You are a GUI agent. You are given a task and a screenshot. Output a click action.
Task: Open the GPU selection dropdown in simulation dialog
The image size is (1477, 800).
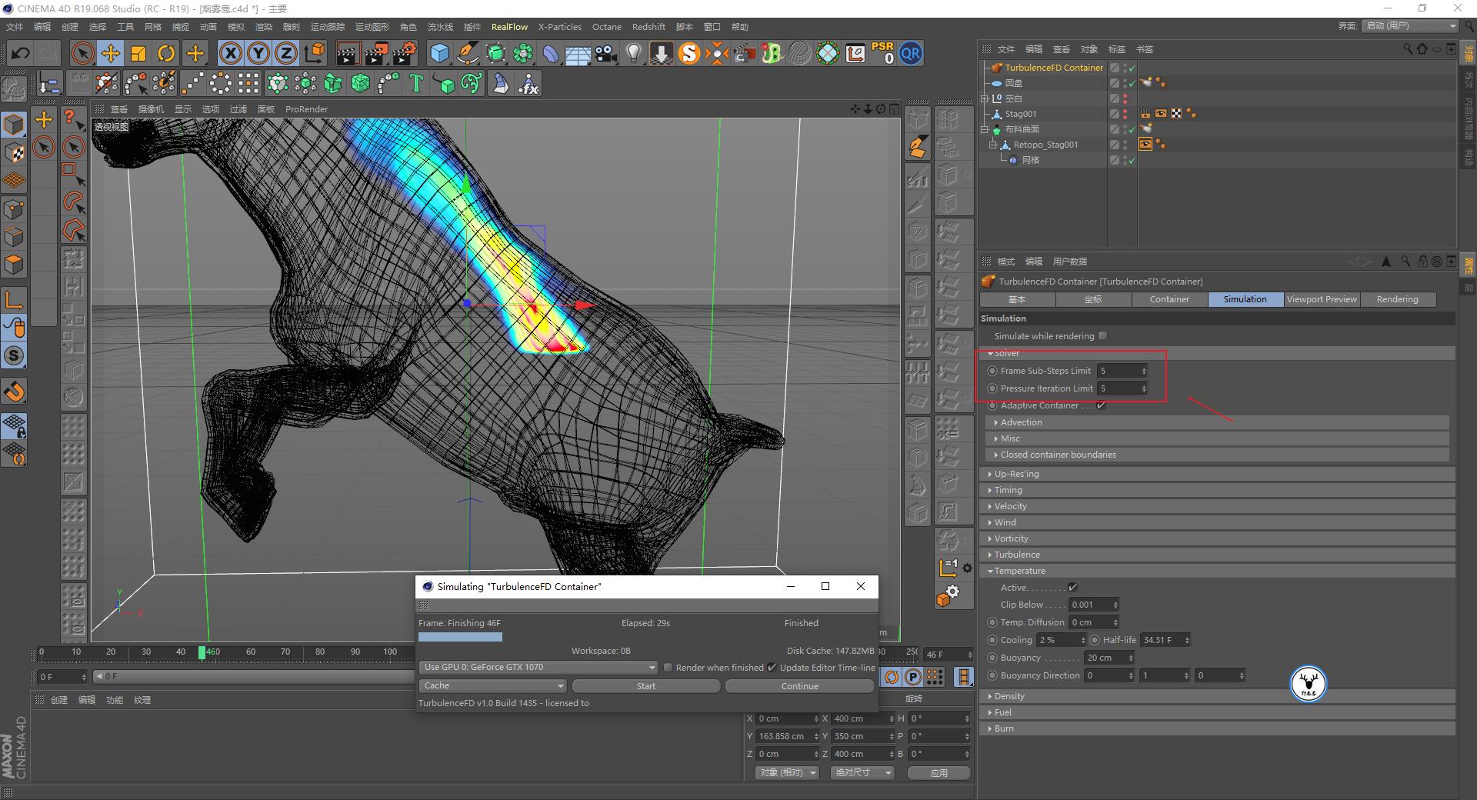[650, 667]
